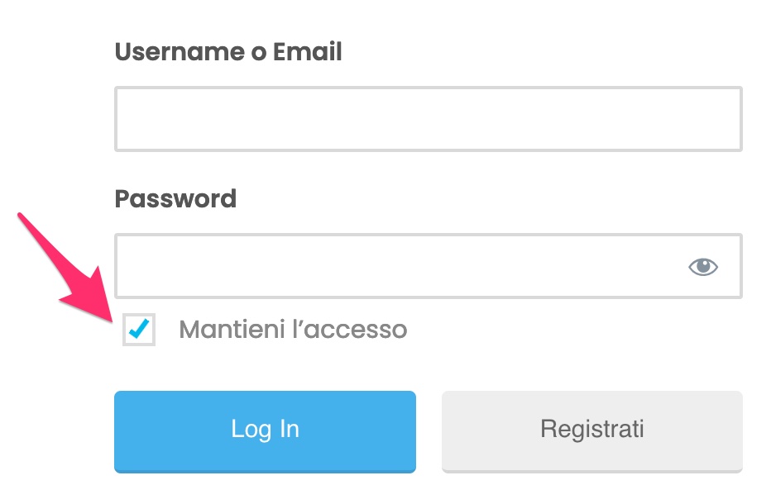The width and height of the screenshot is (771, 504).
Task: Submit the form with the blue Log In button
Action: coord(265,431)
